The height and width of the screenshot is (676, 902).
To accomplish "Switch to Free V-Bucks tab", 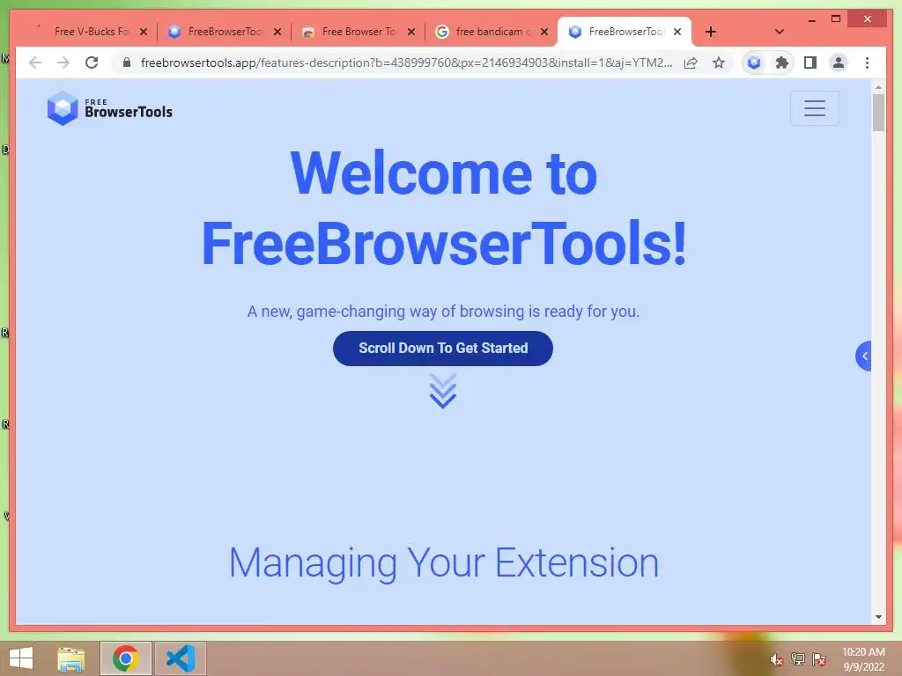I will (x=89, y=32).
